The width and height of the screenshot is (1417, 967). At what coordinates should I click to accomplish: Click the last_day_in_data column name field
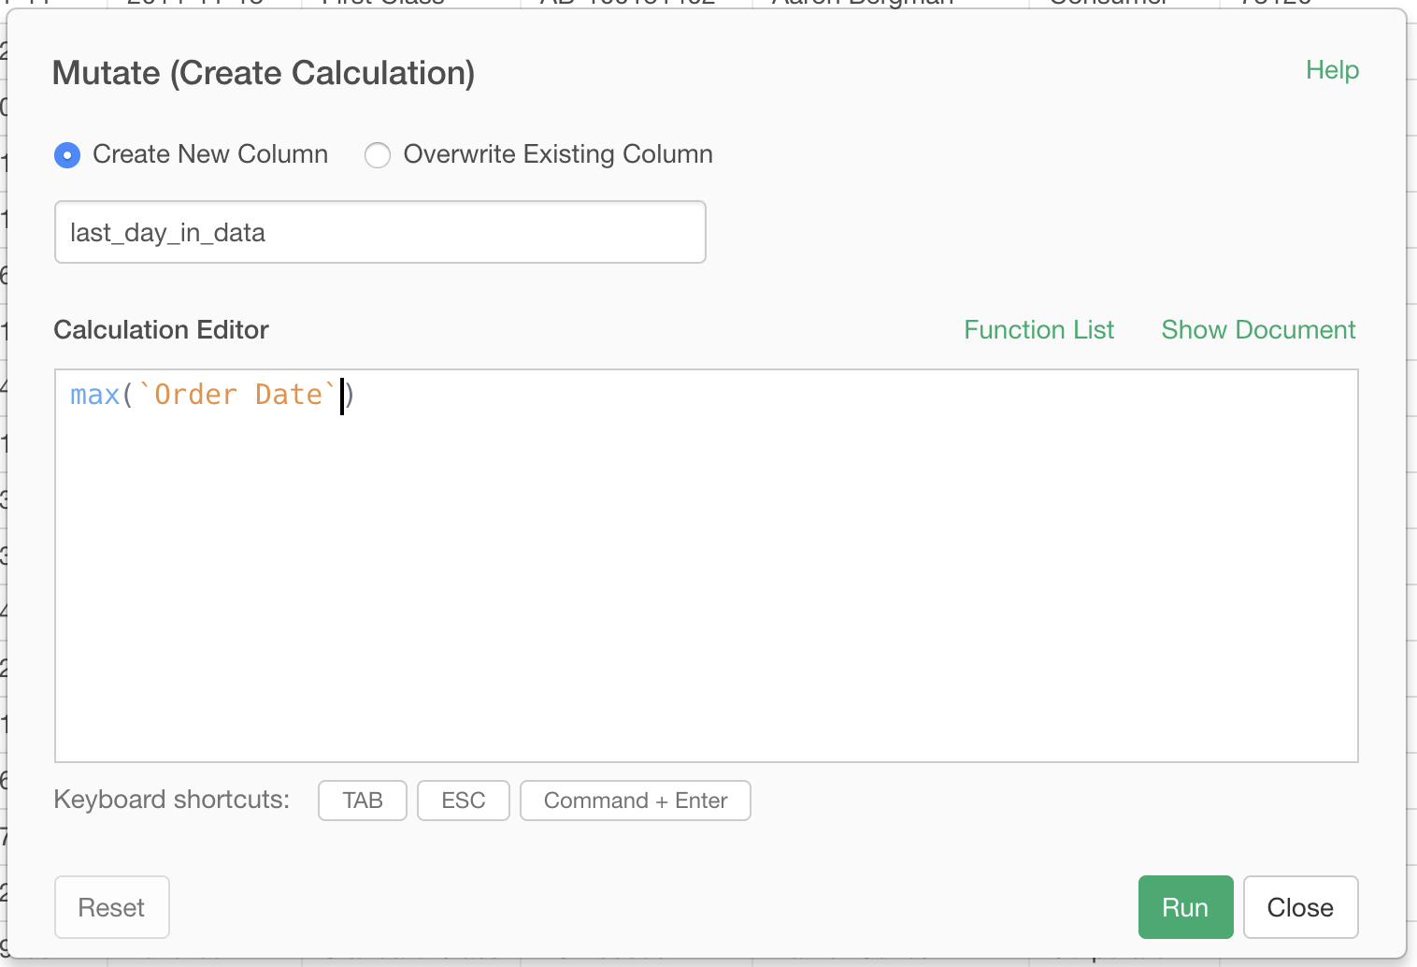coord(380,232)
